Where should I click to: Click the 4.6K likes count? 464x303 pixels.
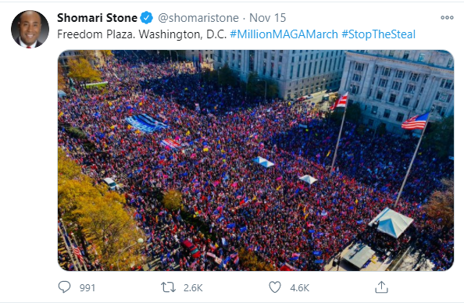(x=299, y=288)
